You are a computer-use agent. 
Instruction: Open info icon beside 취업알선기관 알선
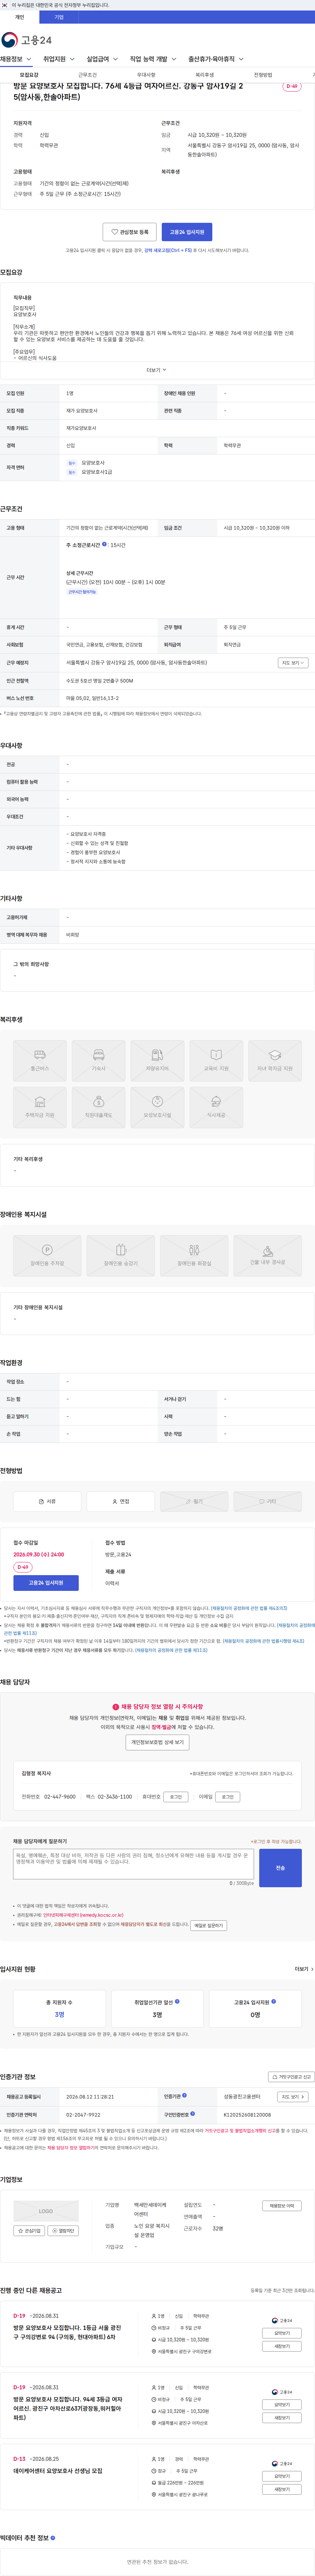pyautogui.click(x=177, y=2001)
